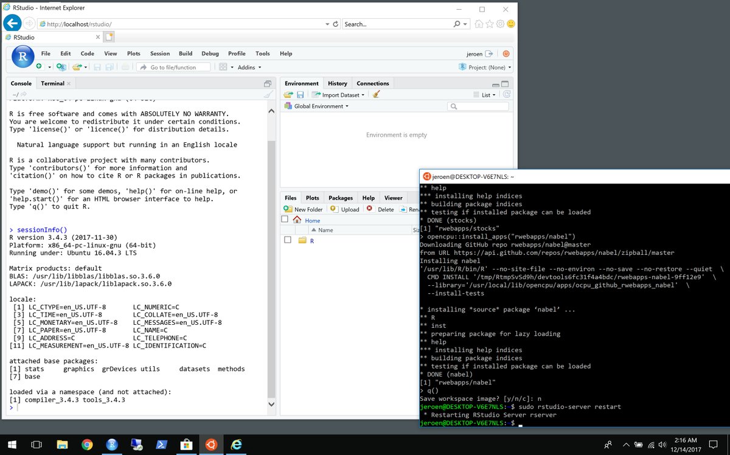
Task: Switch to the Connections tab
Action: click(x=373, y=83)
